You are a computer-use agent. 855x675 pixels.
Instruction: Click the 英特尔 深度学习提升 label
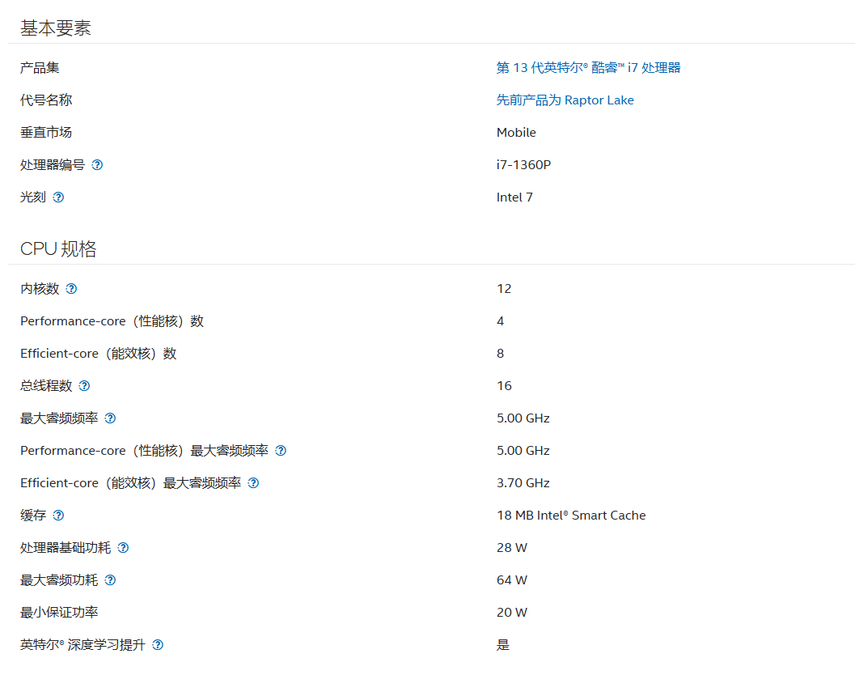83,645
